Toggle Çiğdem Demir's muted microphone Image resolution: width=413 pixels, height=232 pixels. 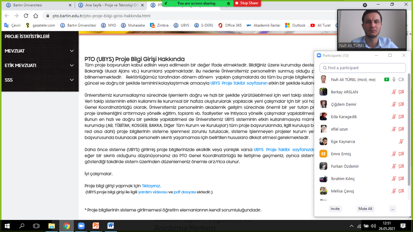394,104
